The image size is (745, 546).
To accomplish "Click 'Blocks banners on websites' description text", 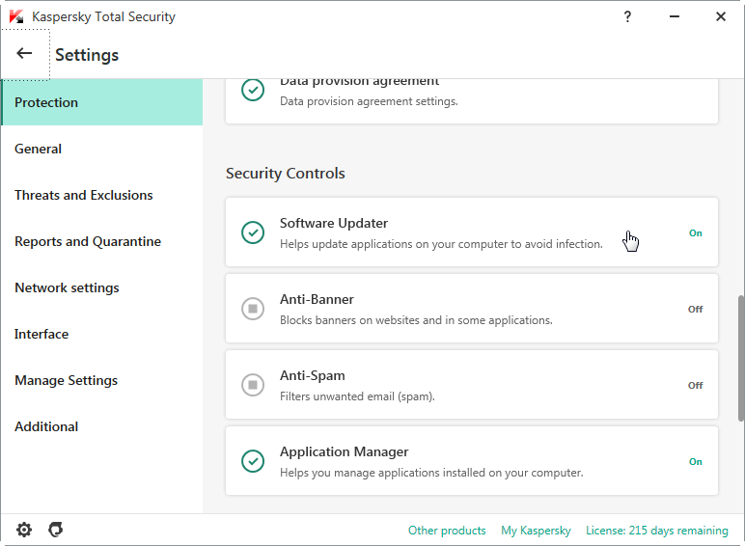I will coord(416,320).
